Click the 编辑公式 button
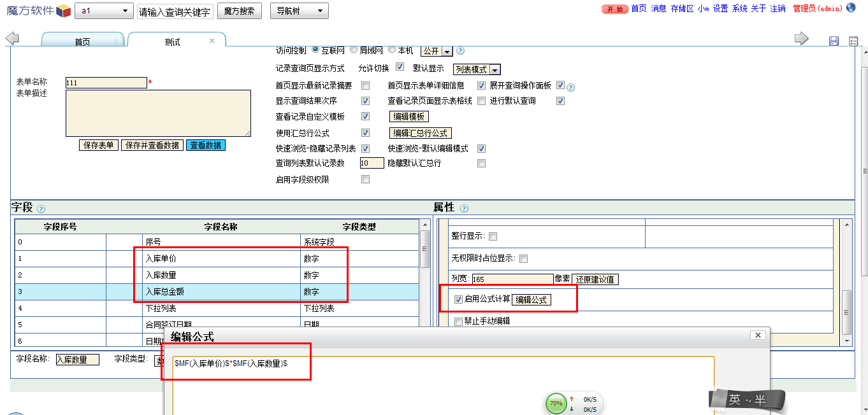 pyautogui.click(x=532, y=300)
